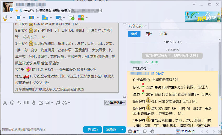
Task: Expand the apps grid dropdown arrow
Action: 86,18
